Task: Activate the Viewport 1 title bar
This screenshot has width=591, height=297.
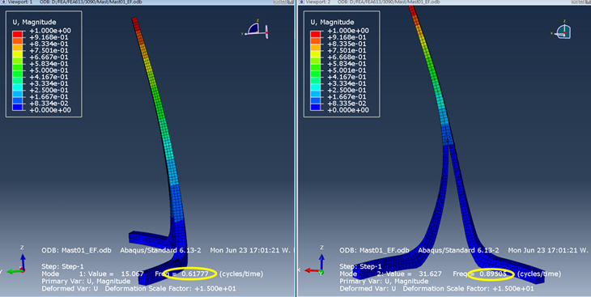Action: click(x=147, y=2)
